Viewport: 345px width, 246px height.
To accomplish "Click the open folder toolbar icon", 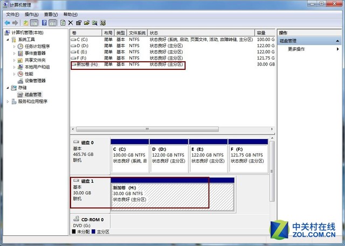I will tap(86, 23).
